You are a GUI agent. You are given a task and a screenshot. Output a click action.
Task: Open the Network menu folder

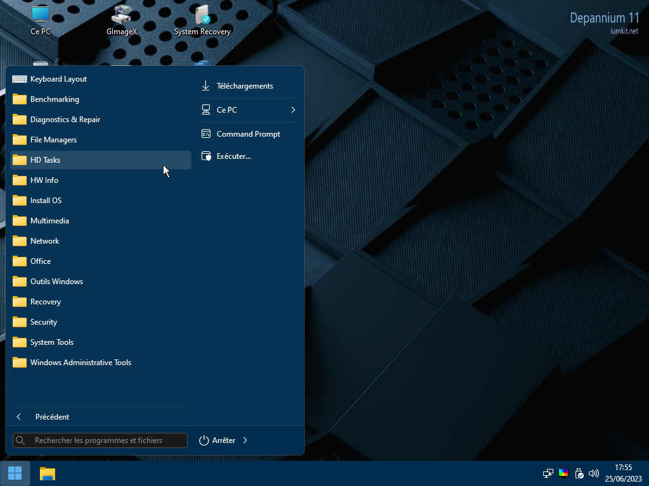click(101, 241)
